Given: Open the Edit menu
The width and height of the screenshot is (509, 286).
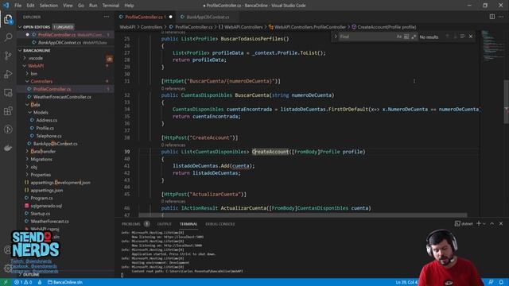Looking at the screenshot, I should point(30,6).
